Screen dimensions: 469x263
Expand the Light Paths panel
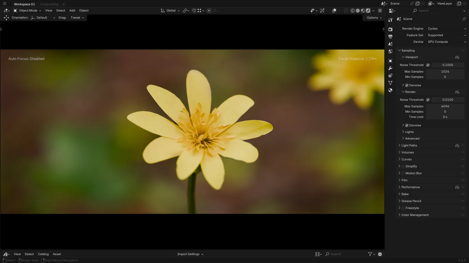tap(409, 145)
